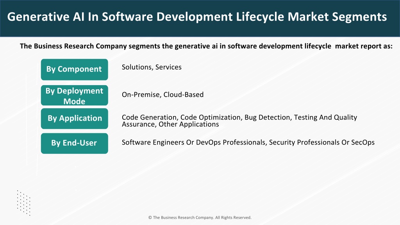Click the 'Software Engineers Or DevOps Professionals' text
Image resolution: width=400 pixels, height=225 pixels.
click(x=248, y=142)
